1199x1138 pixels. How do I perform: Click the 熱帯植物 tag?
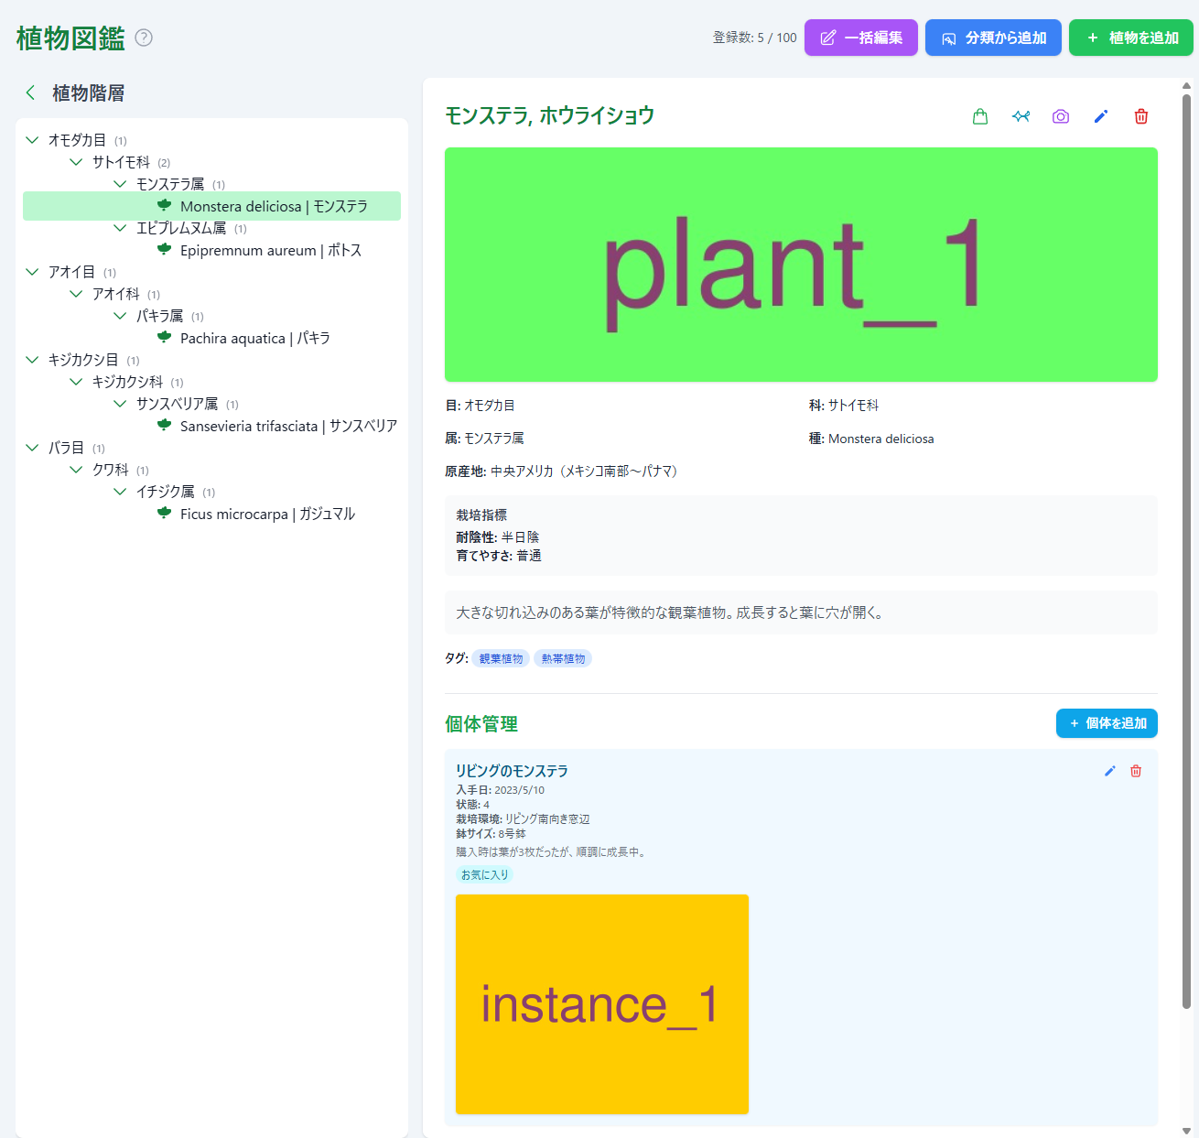[563, 658]
